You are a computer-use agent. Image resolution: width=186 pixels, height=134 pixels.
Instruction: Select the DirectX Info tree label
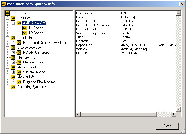pyautogui.click(x=26, y=38)
